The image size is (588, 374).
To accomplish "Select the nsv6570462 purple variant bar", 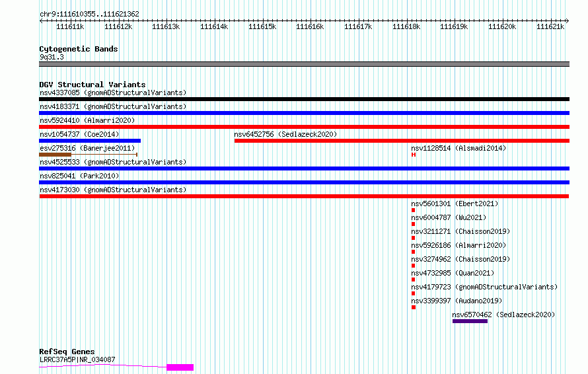I will [470, 321].
